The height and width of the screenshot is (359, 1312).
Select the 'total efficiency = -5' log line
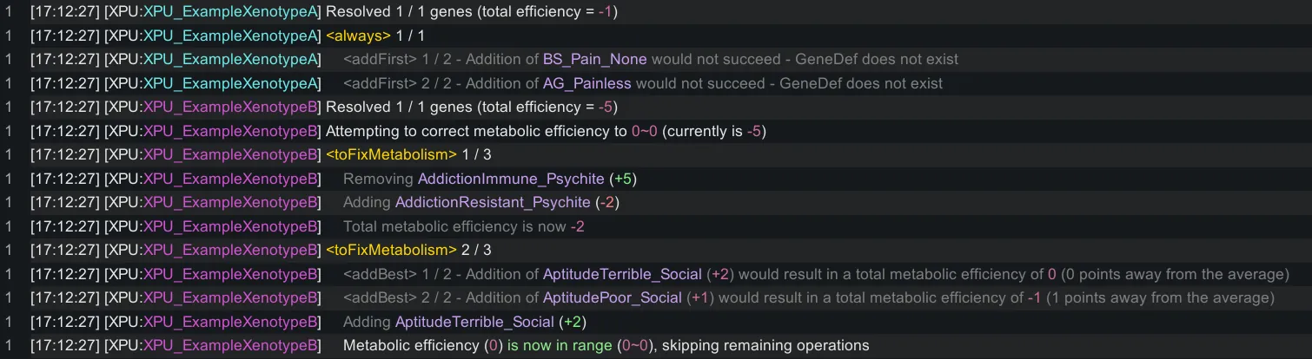coord(471,108)
